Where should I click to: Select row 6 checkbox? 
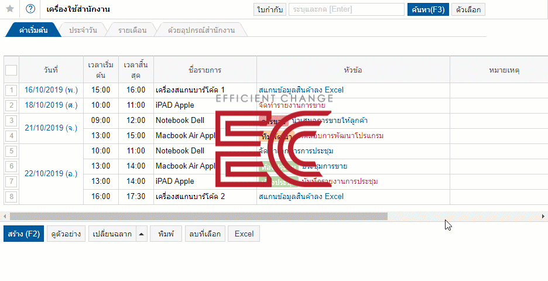[x=11, y=166]
